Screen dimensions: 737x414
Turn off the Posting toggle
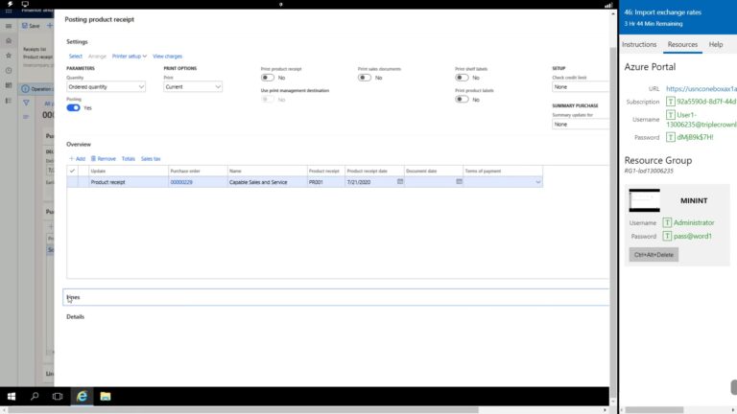click(x=73, y=108)
